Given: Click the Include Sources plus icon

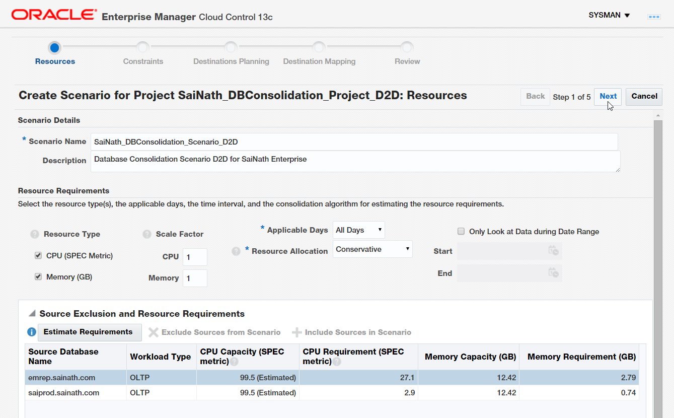Looking at the screenshot, I should click(297, 332).
